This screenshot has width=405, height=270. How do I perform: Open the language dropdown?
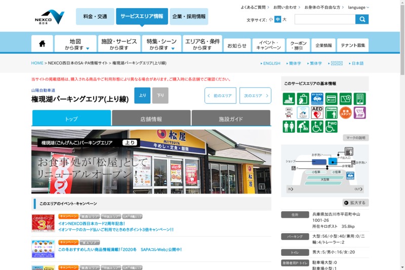(x=358, y=8)
